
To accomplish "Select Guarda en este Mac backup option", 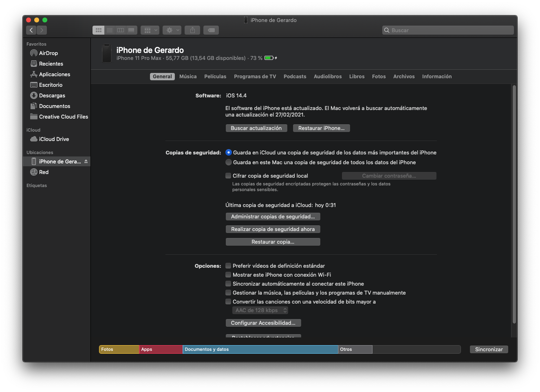I will (x=229, y=162).
